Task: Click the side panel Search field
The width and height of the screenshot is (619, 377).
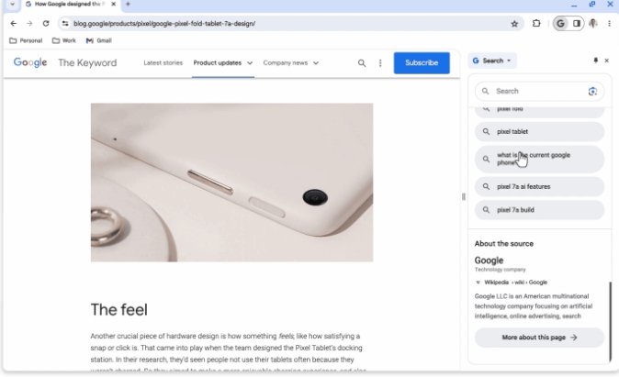Action: coord(539,91)
